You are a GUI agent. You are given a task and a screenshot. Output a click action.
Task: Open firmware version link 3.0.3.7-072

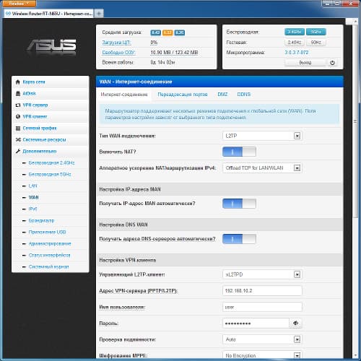coord(296,53)
